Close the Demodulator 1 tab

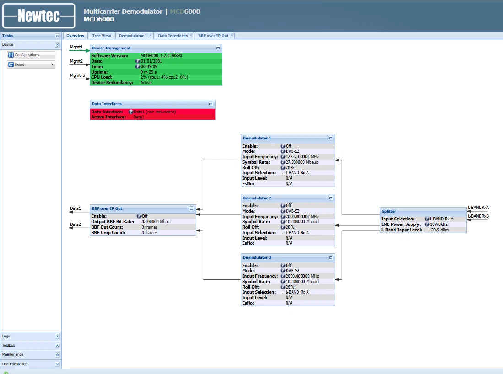(151, 35)
